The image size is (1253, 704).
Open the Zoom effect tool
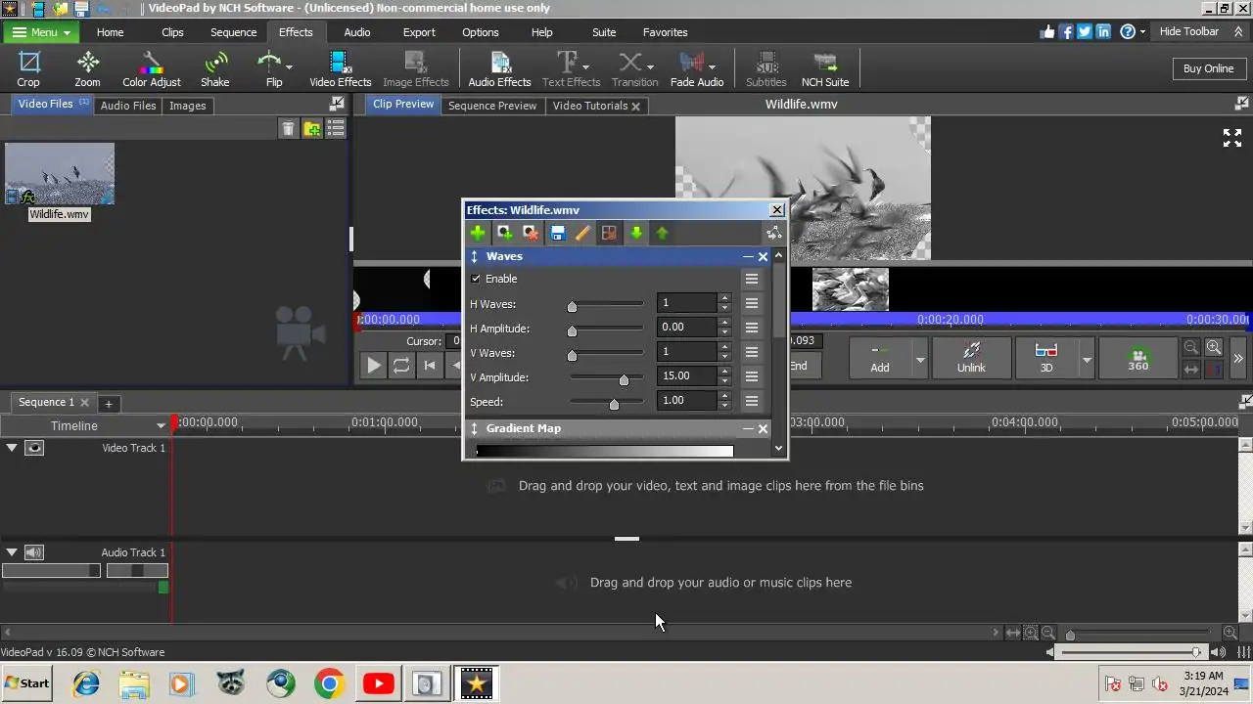(87, 69)
